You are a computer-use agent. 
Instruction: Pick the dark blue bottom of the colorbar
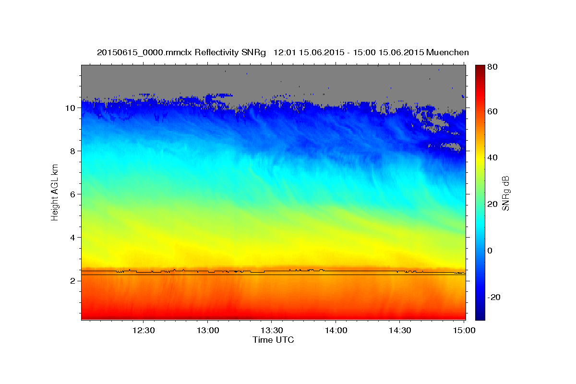(480, 316)
